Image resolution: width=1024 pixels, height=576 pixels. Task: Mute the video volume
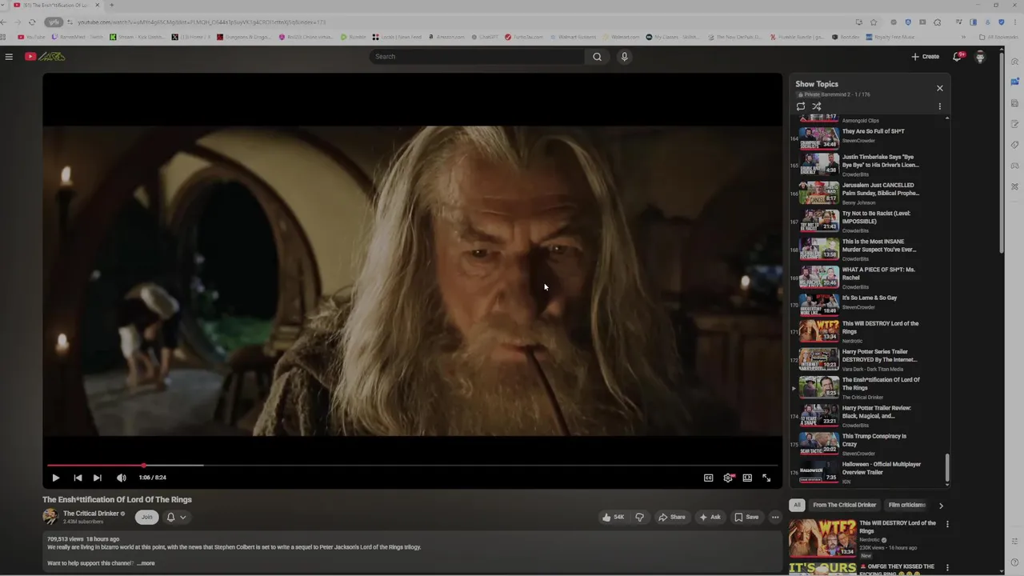click(122, 478)
